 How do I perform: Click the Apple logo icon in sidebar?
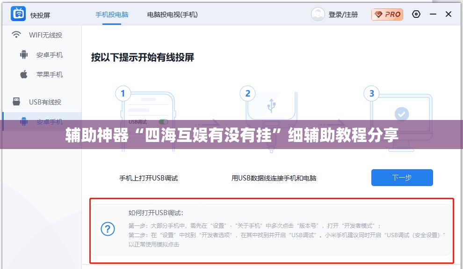pyautogui.click(x=24, y=74)
